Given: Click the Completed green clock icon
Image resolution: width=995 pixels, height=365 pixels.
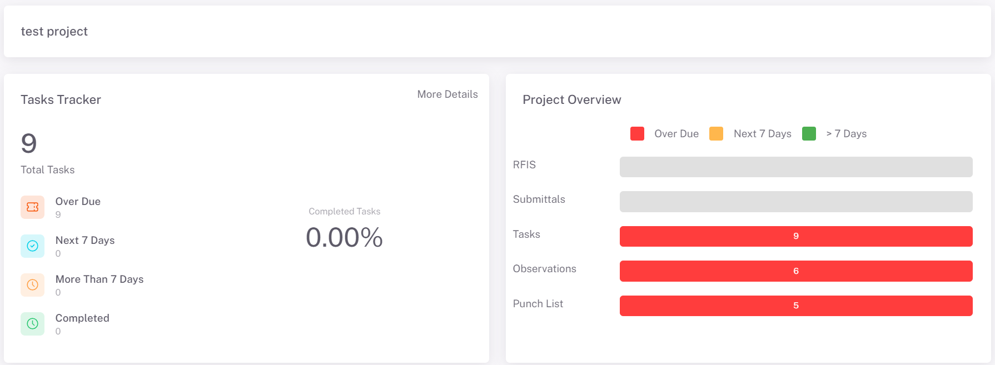Looking at the screenshot, I should coord(32,324).
